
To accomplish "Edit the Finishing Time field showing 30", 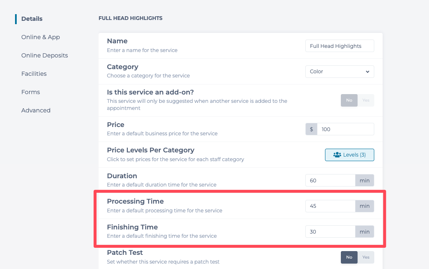I will [330, 232].
